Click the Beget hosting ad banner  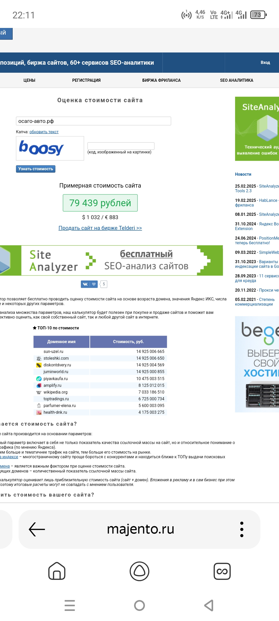click(x=257, y=364)
